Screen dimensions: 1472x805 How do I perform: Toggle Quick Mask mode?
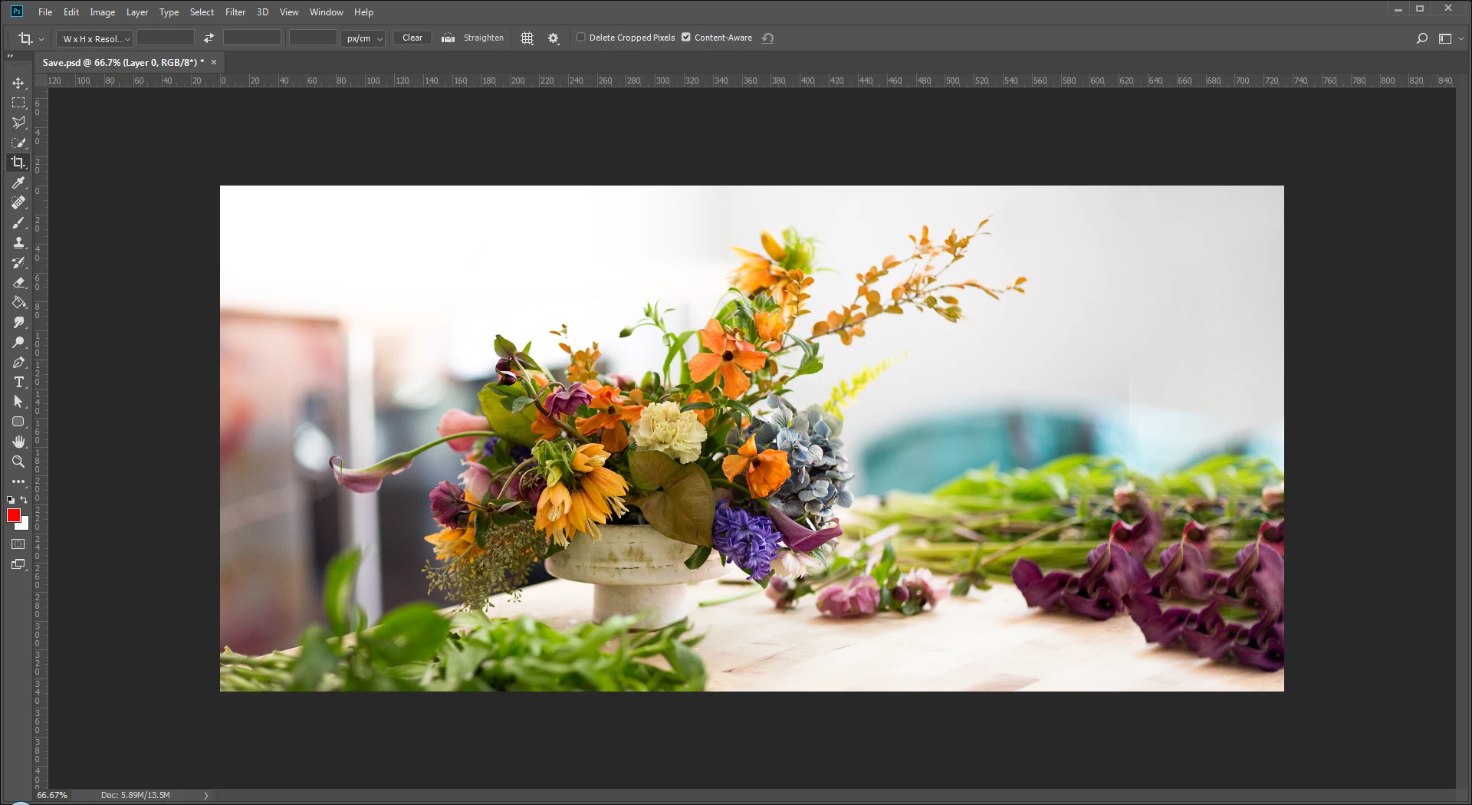18,544
